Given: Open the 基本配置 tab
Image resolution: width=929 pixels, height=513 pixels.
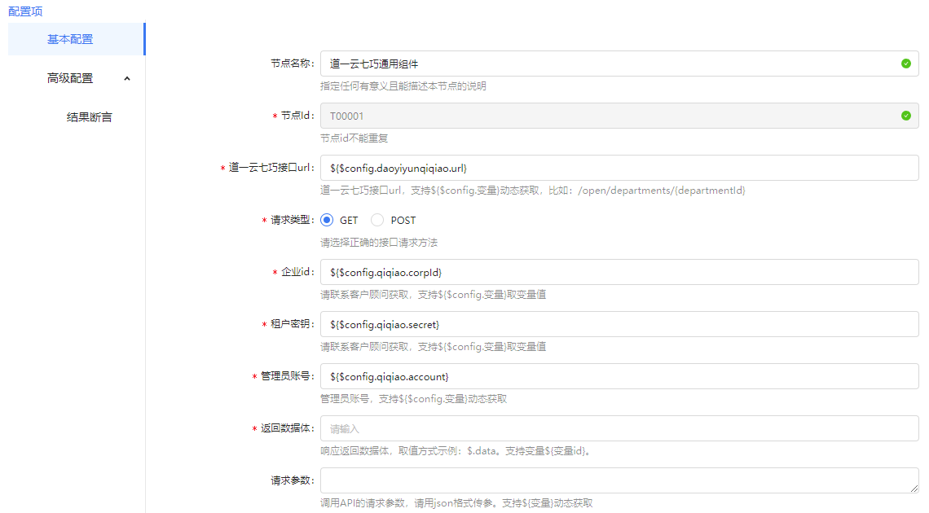Looking at the screenshot, I should tap(70, 39).
